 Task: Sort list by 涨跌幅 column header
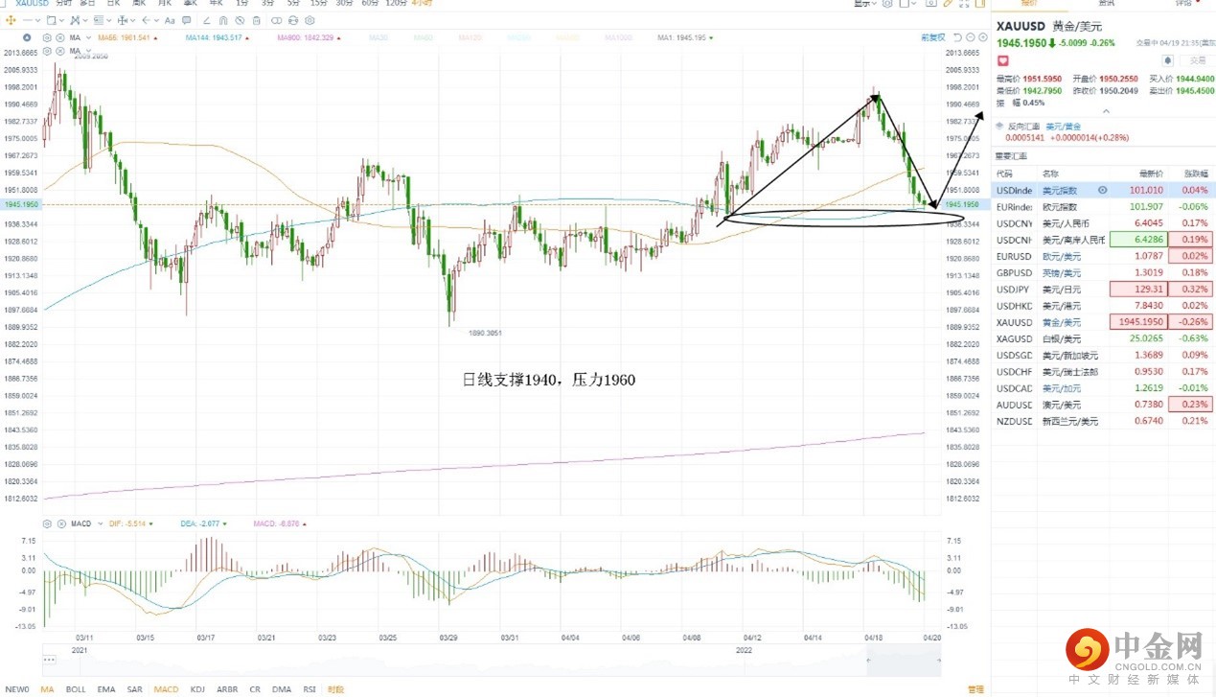(1195, 174)
